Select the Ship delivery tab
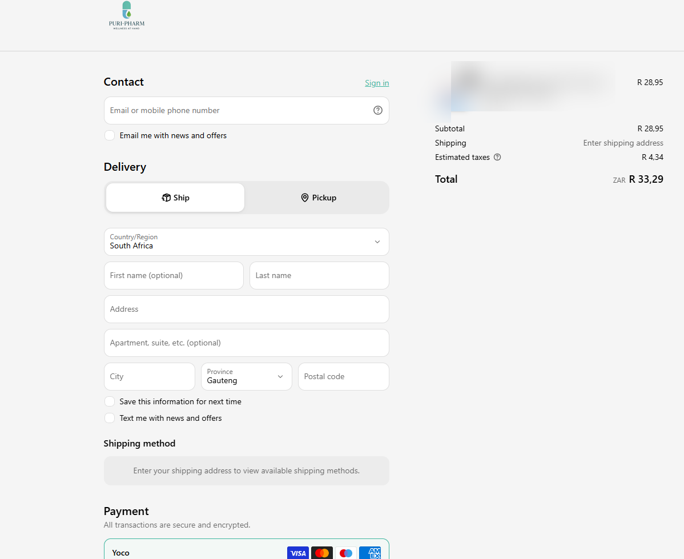The image size is (684, 559). point(175,198)
